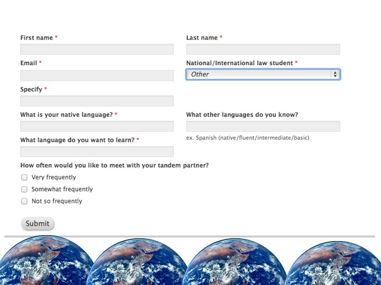
Task: Click the 'ex. Spanish (native/fluent/intermediate/basic)' hint text
Action: point(248,138)
